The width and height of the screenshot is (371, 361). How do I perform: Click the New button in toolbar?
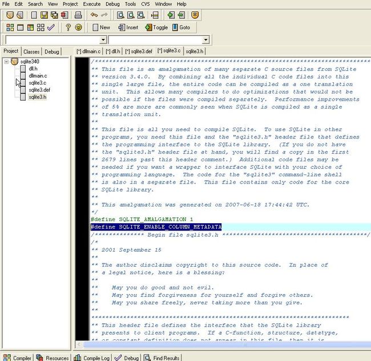point(101,27)
